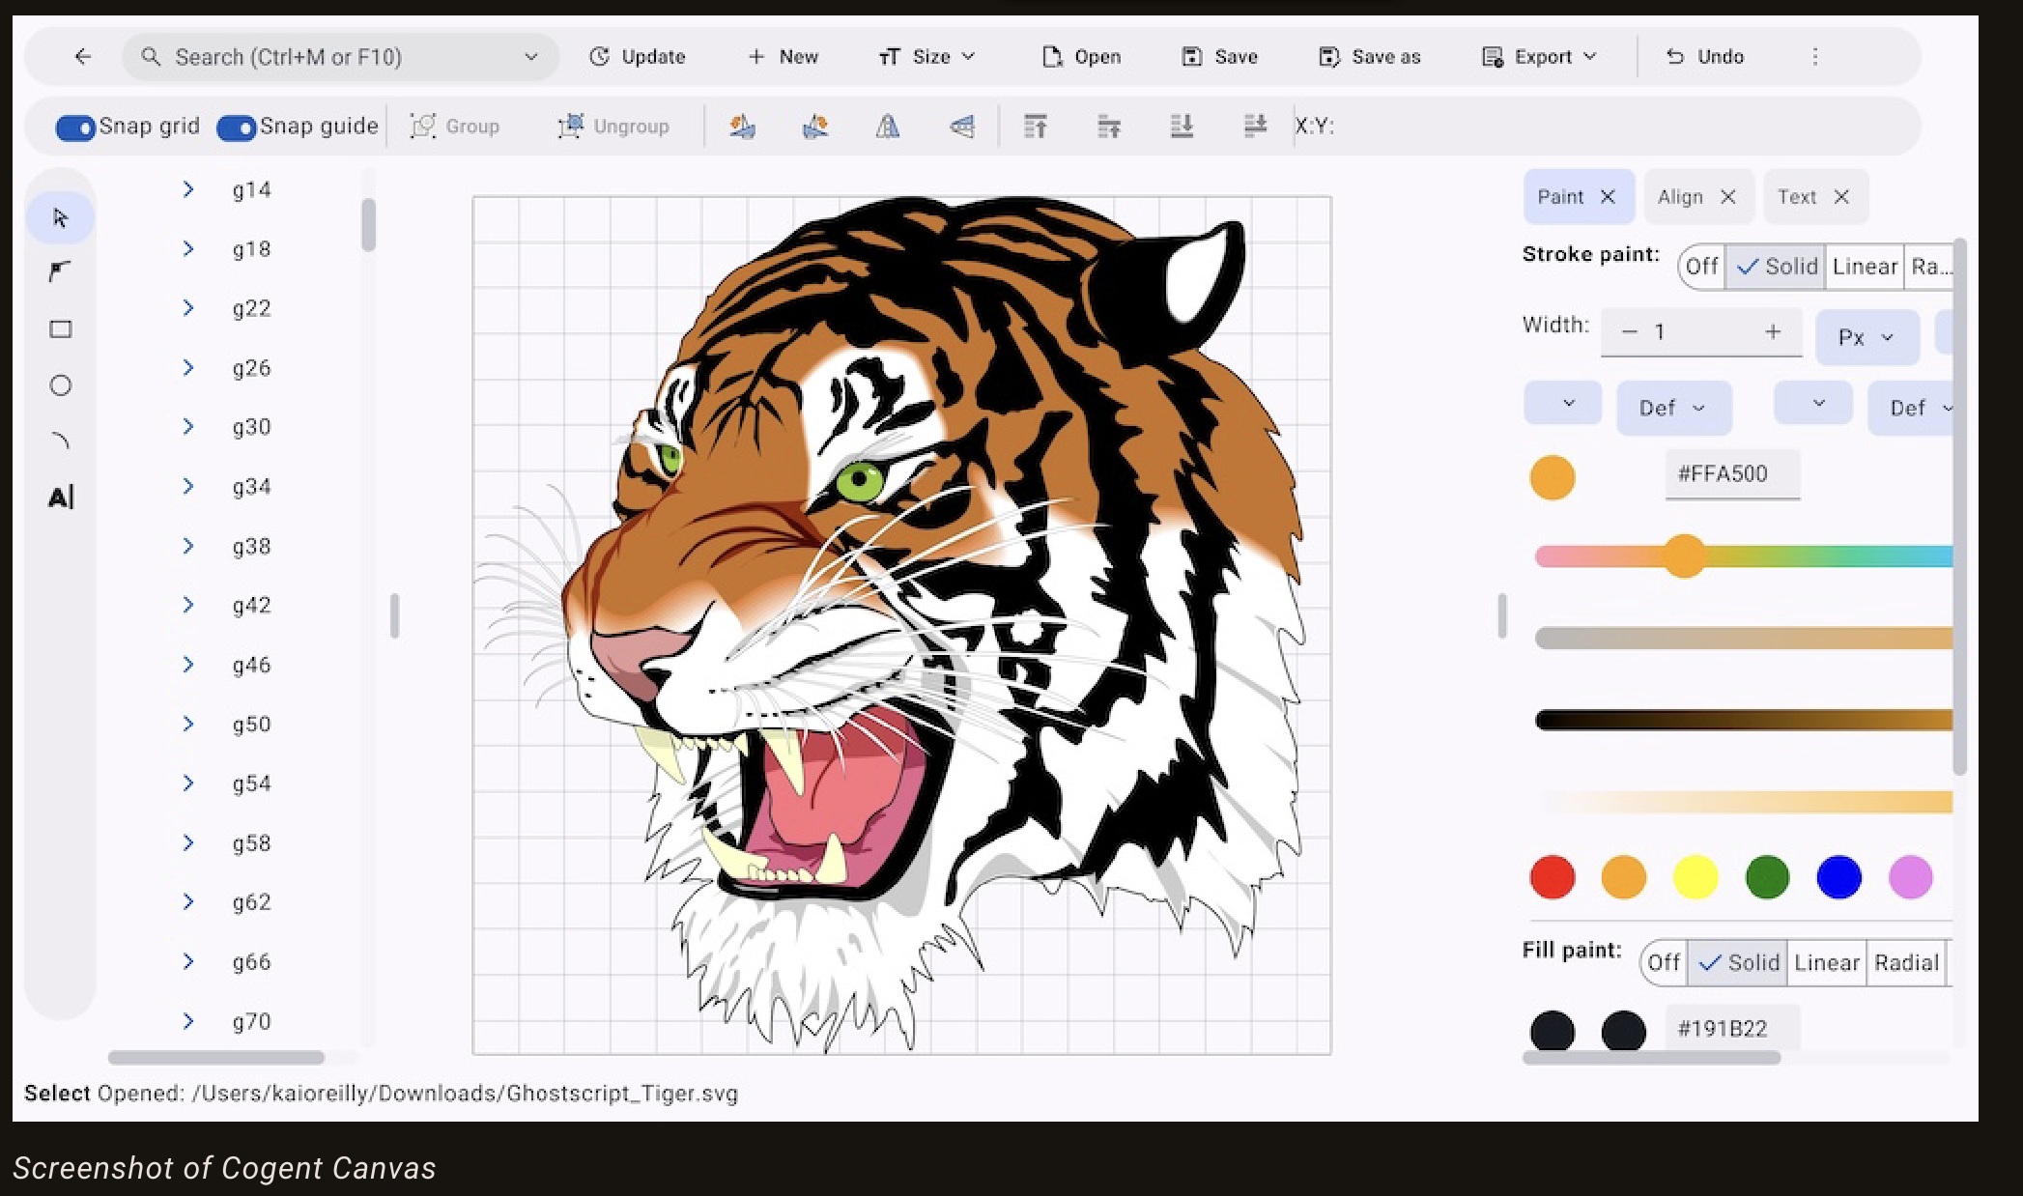Pick the red preset color swatch
The height and width of the screenshot is (1196, 2023).
pyautogui.click(x=1553, y=877)
